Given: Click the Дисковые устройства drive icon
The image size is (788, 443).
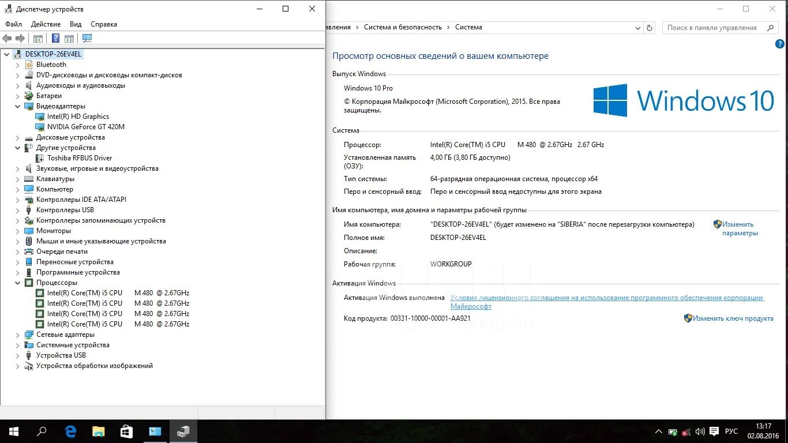Looking at the screenshot, I should [29, 137].
